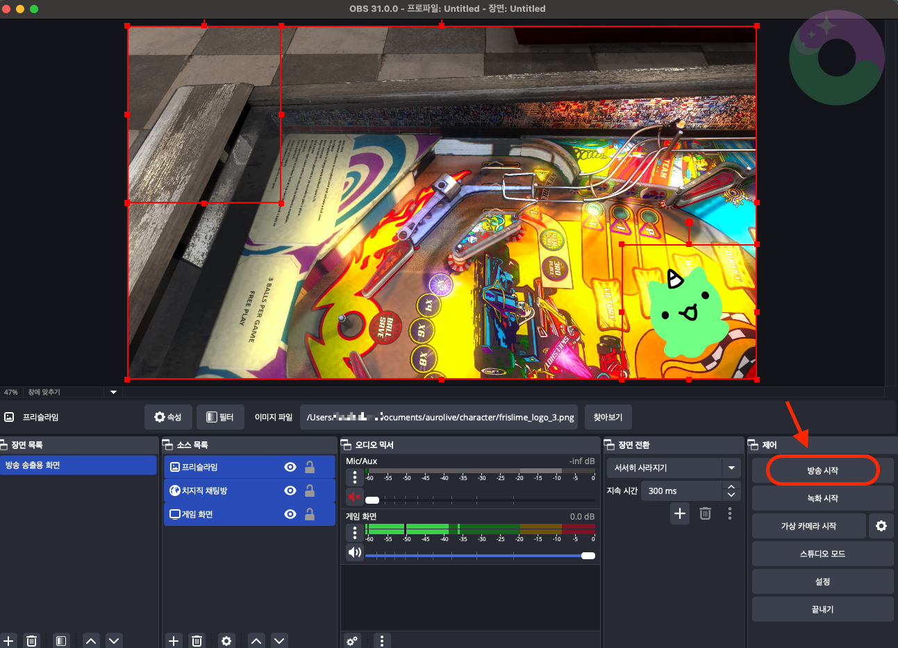The image size is (898, 648).
Task: Open the three-dot menu for 게임 화면 audio
Action: pyautogui.click(x=355, y=533)
